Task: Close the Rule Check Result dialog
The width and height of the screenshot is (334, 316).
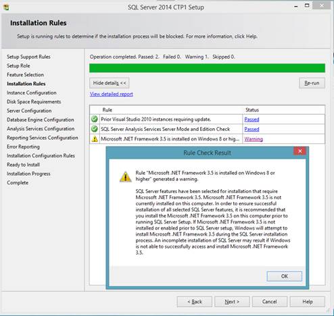Action: (x=300, y=151)
